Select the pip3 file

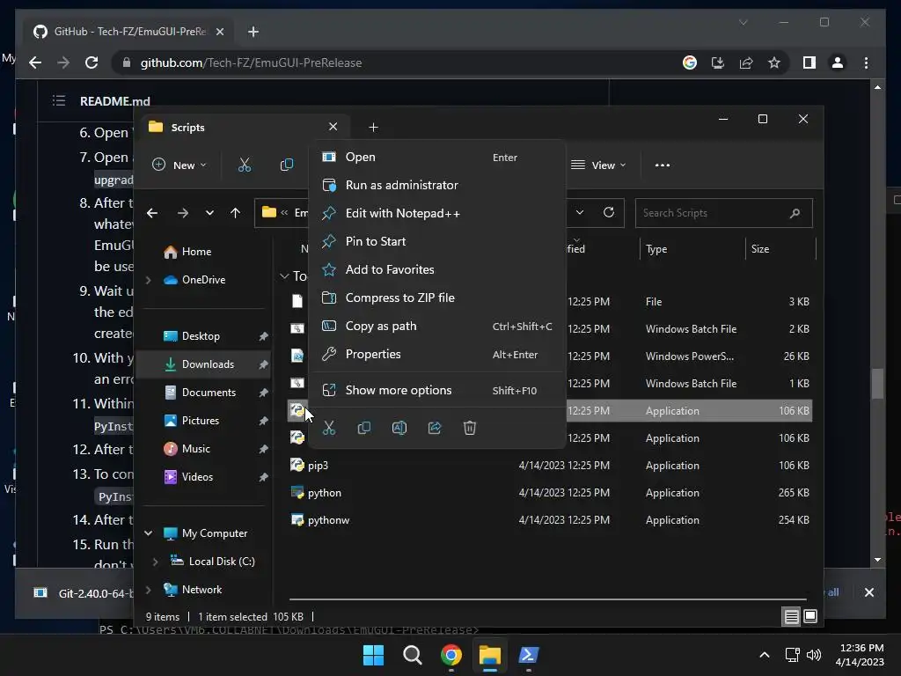[318, 466]
